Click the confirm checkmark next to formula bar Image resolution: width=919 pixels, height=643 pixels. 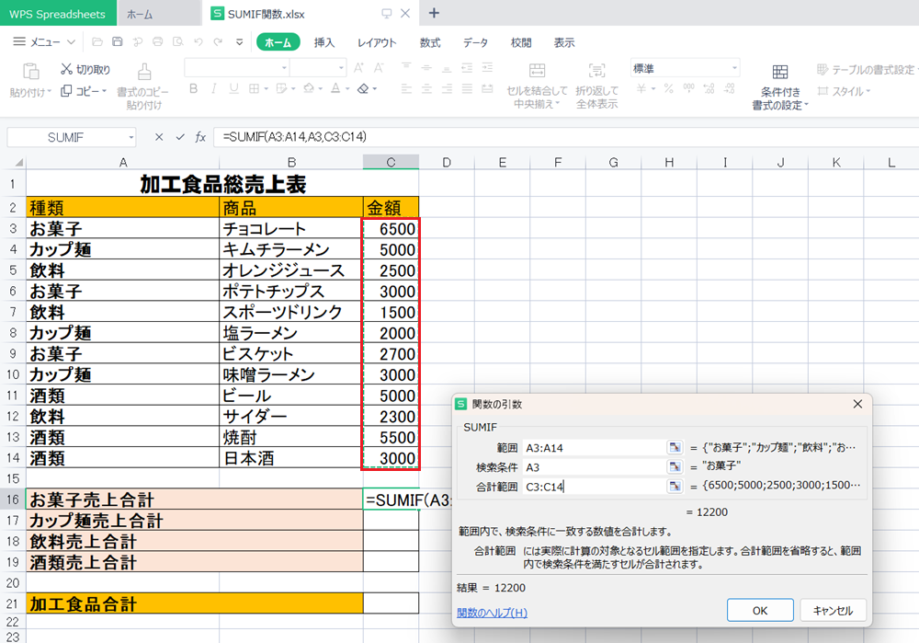click(x=180, y=137)
